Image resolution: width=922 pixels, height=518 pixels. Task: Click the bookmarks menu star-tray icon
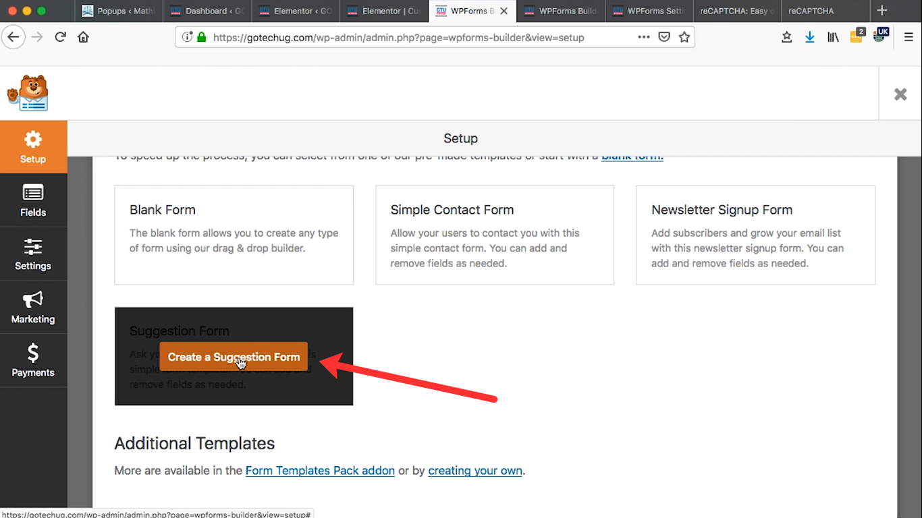click(x=786, y=37)
